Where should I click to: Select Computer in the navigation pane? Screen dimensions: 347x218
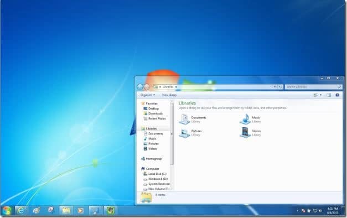tap(153, 169)
